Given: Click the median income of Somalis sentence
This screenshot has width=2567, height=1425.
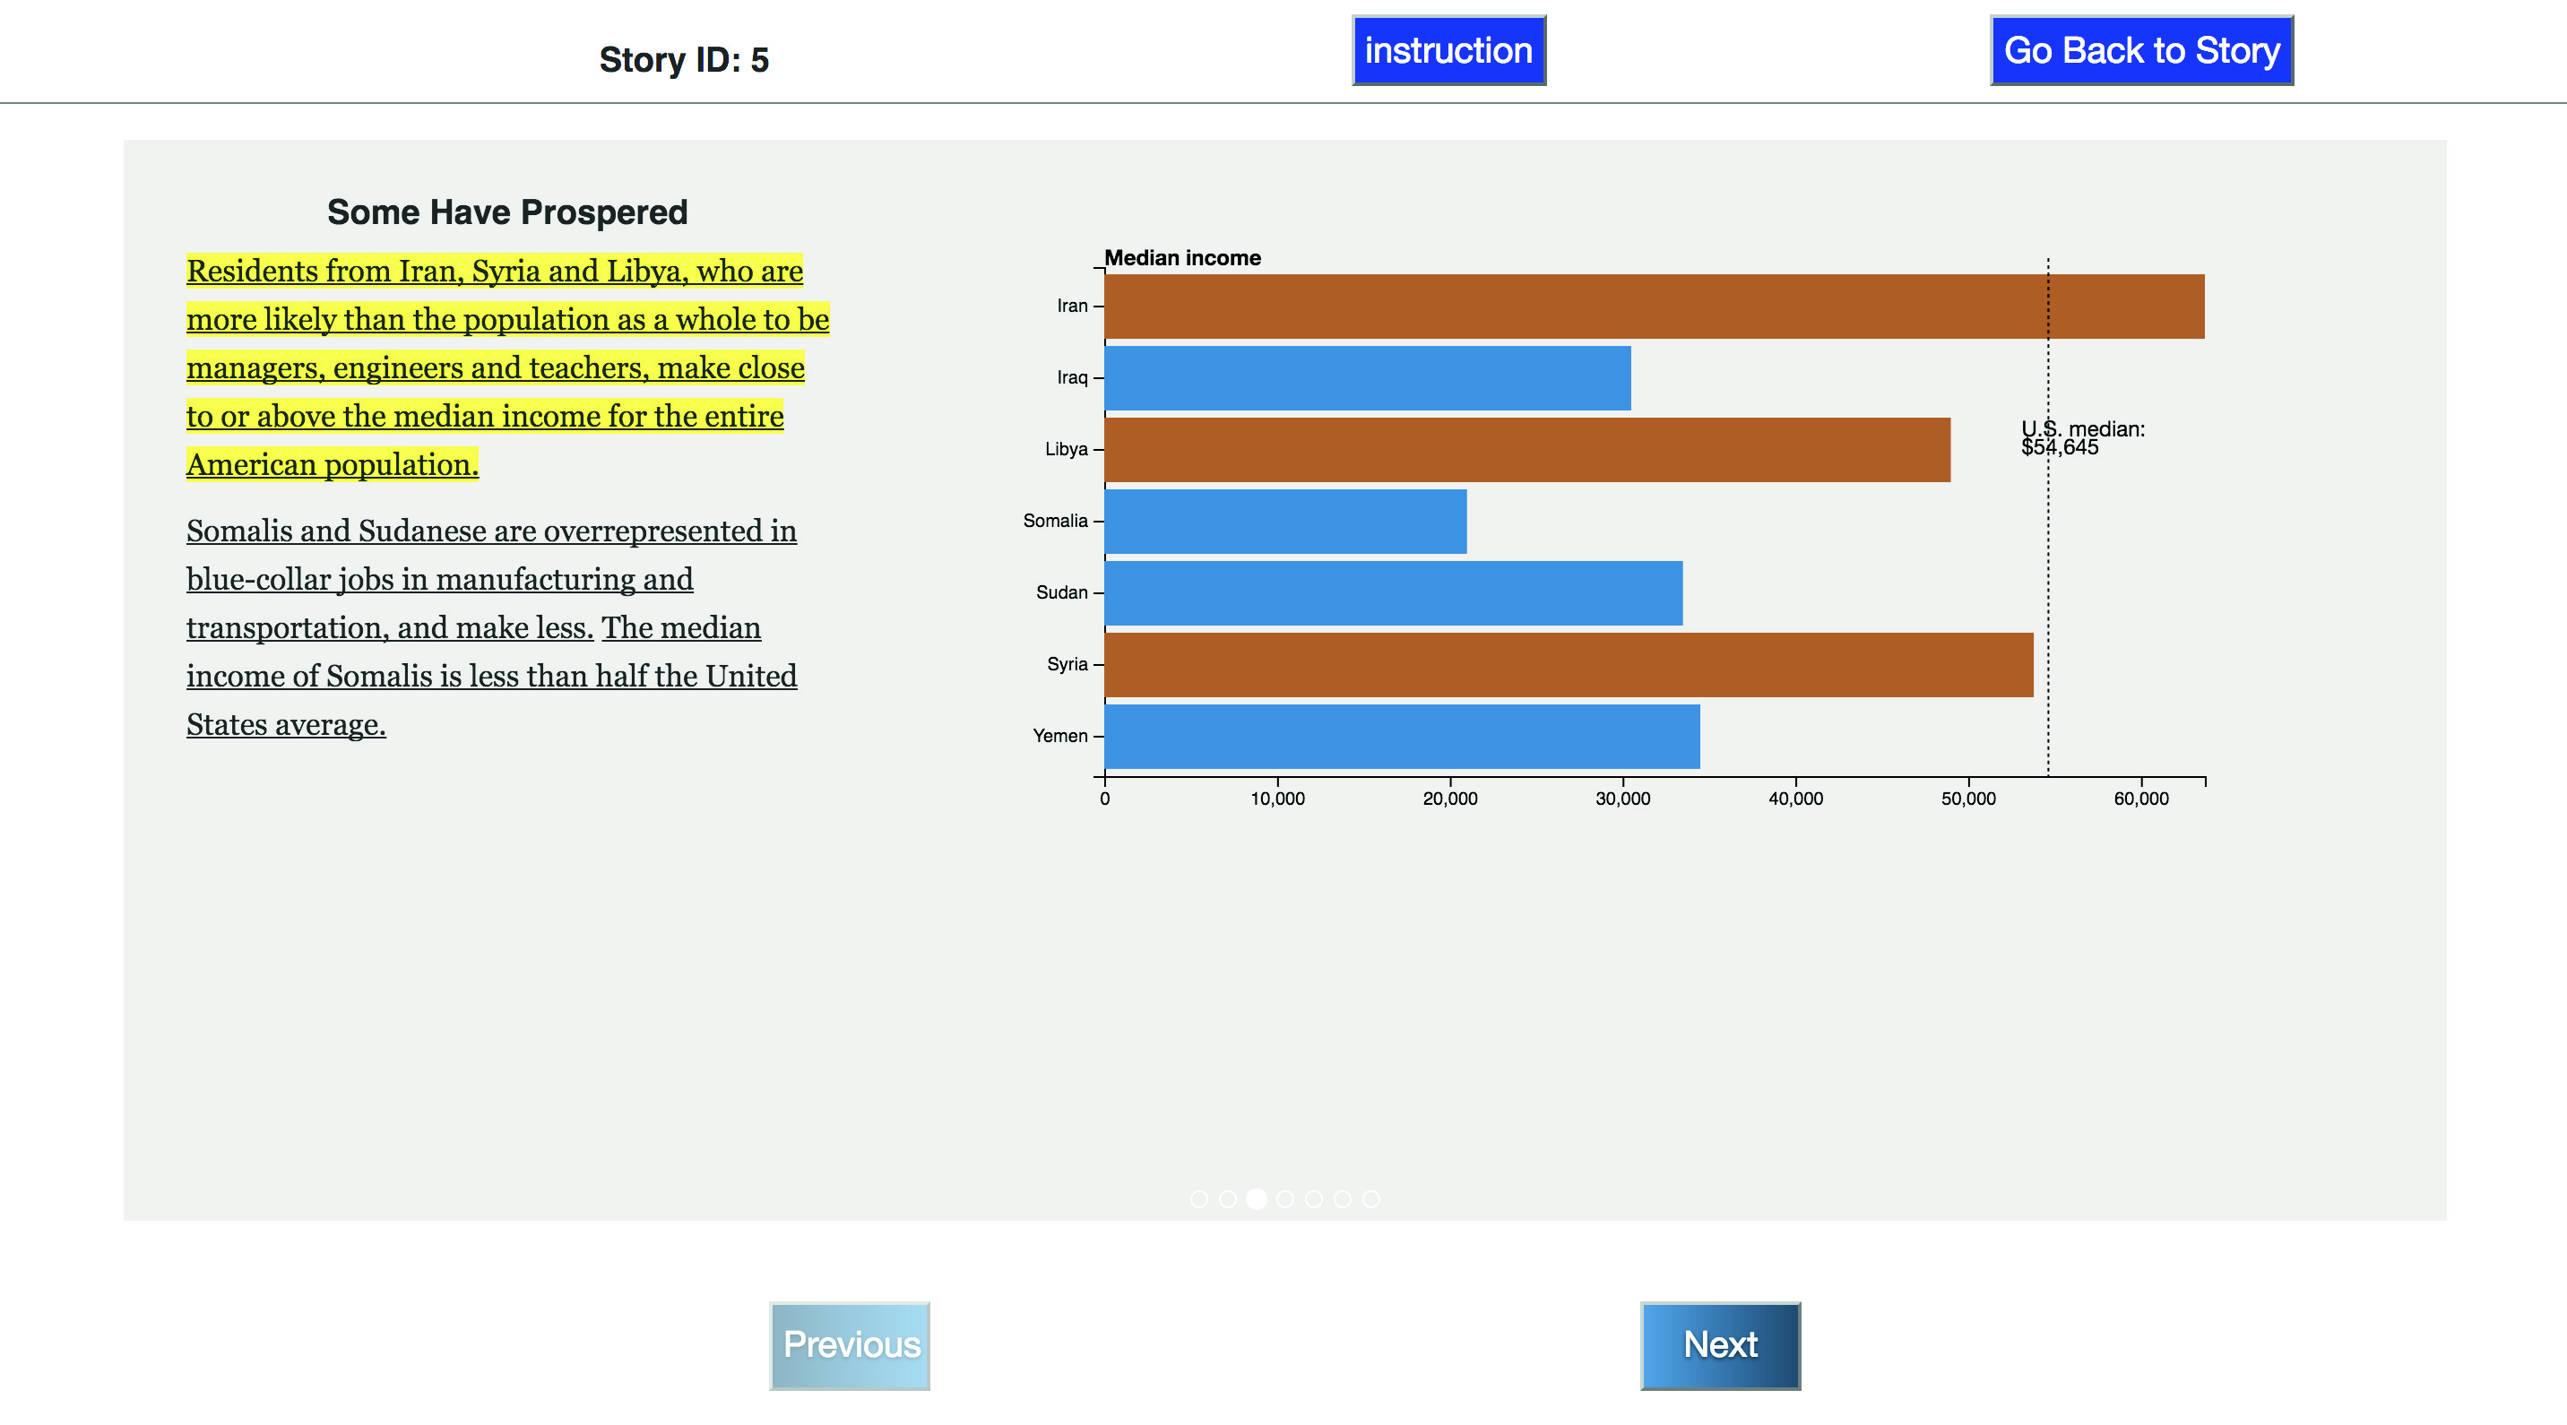Looking at the screenshot, I should 491,677.
